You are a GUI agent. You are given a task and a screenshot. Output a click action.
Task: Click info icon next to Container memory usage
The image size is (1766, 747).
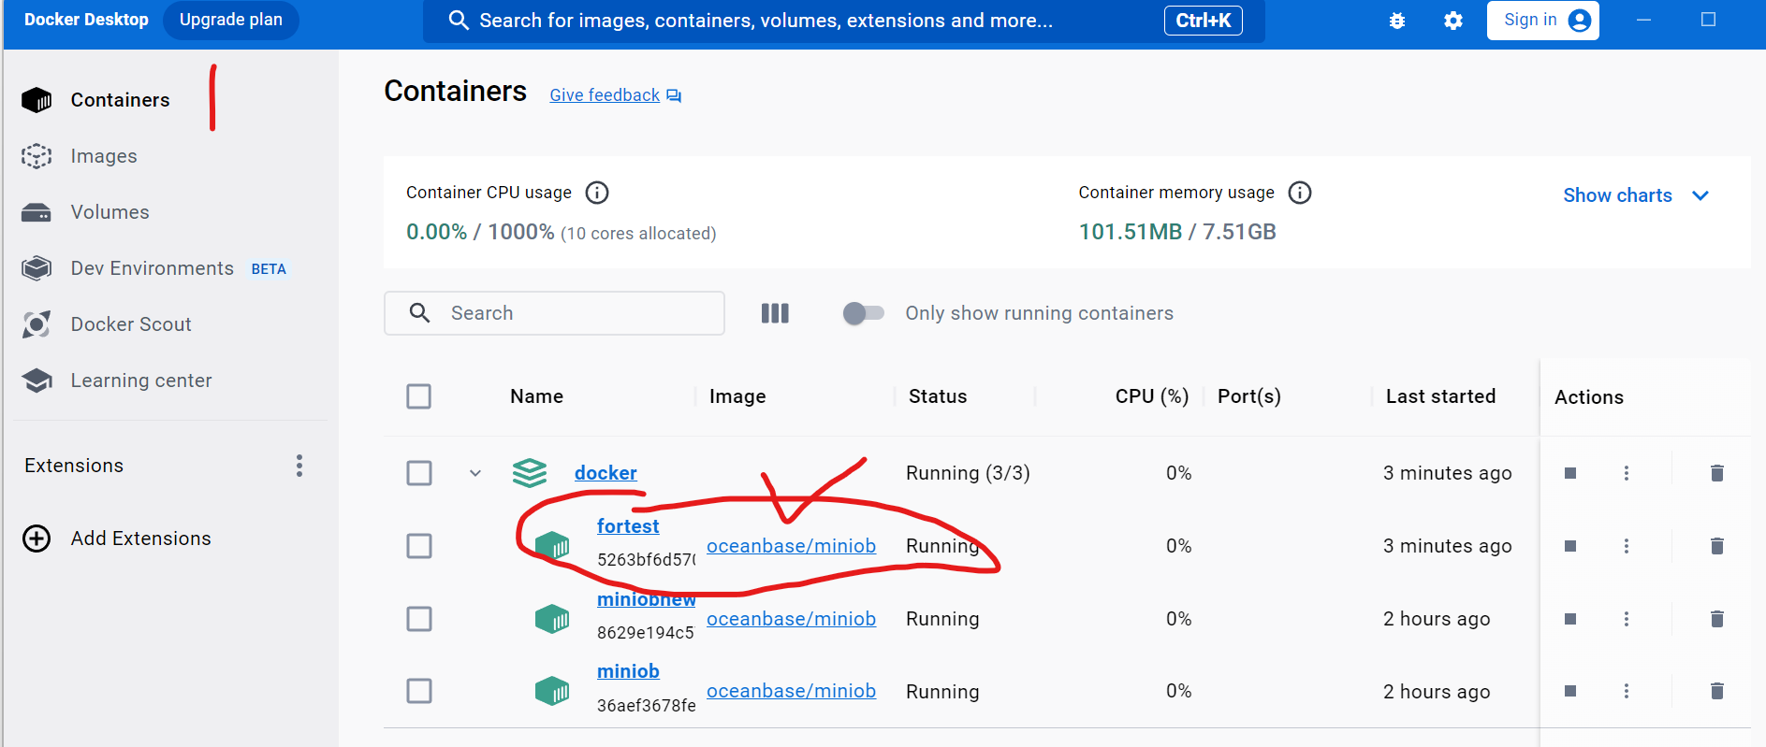(x=1300, y=193)
